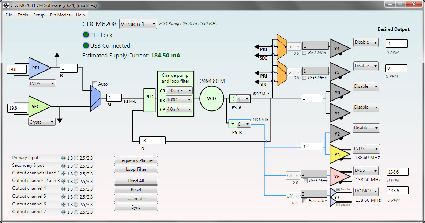Click the Frequency Planner button
Image resolution: width=425 pixels, height=223 pixels.
click(x=136, y=160)
